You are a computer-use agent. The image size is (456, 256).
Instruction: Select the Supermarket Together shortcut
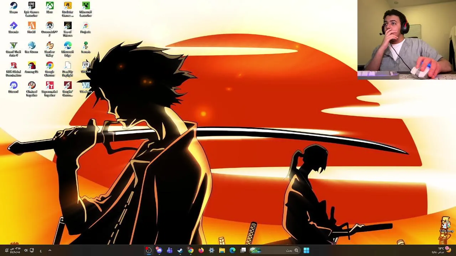pyautogui.click(x=50, y=89)
